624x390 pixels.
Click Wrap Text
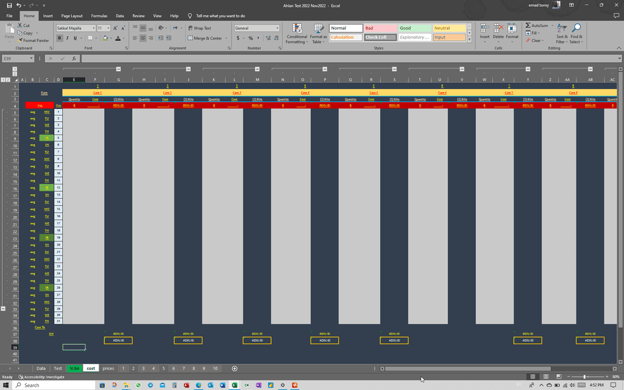199,28
